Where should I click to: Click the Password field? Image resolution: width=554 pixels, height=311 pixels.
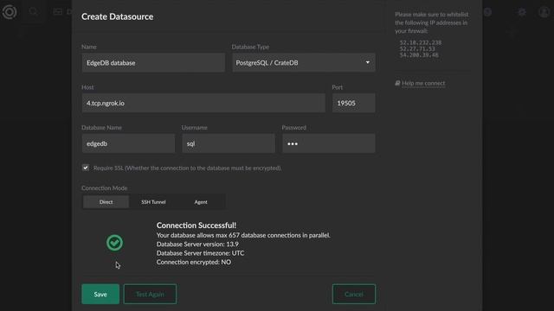click(x=329, y=143)
